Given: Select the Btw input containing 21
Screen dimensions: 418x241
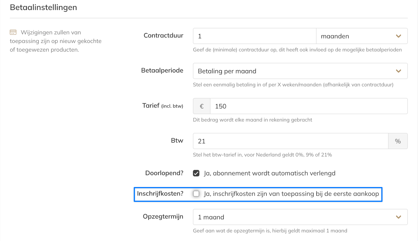Looking at the screenshot, I should 291,141.
